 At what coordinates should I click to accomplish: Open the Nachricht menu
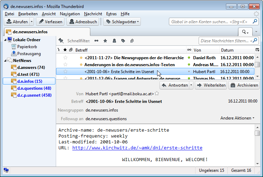click(93, 14)
